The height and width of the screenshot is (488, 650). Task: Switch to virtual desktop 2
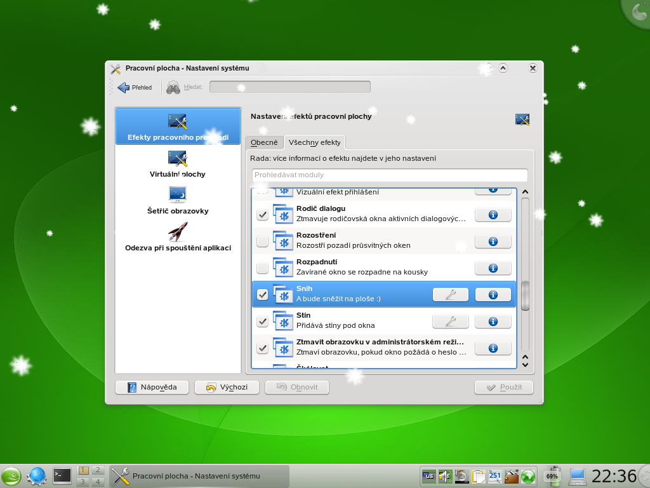pos(98,470)
